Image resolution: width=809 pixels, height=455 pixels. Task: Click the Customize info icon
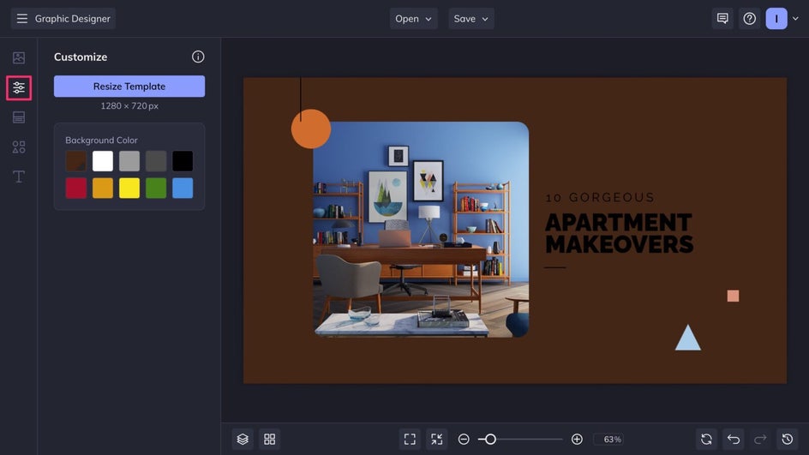(x=198, y=57)
